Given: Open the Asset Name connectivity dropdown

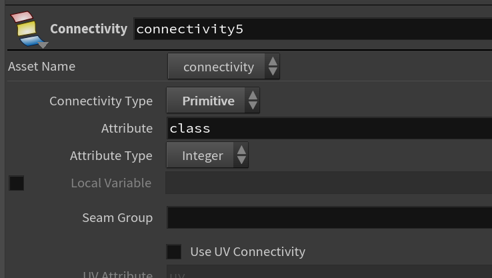Looking at the screenshot, I should pos(223,66).
